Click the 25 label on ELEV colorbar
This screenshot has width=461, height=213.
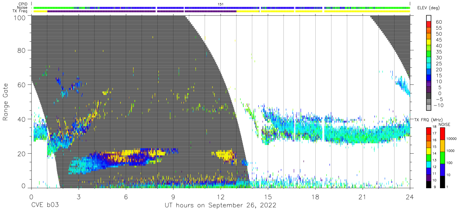[438, 64]
